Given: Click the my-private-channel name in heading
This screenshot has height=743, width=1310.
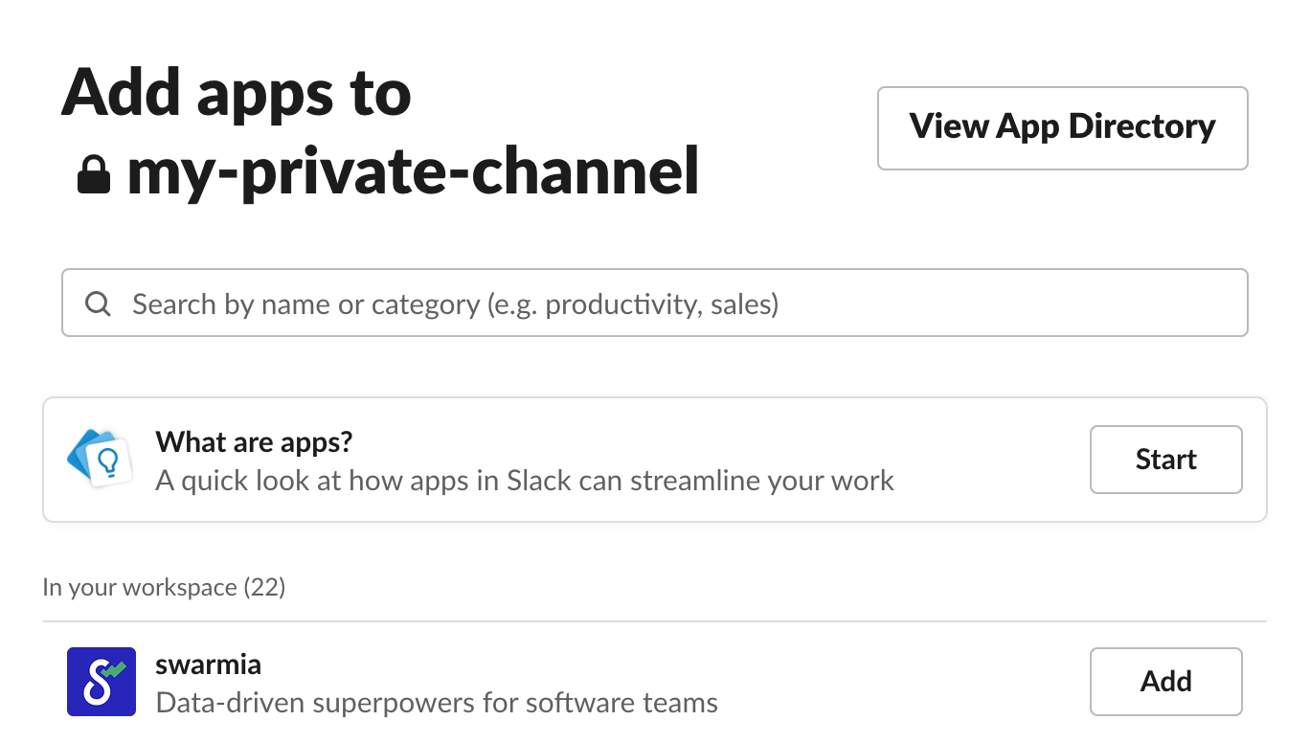Looking at the screenshot, I should [413, 172].
